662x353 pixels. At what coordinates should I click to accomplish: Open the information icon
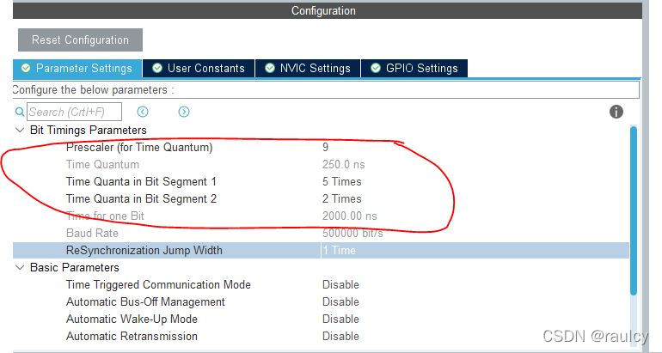(x=616, y=112)
